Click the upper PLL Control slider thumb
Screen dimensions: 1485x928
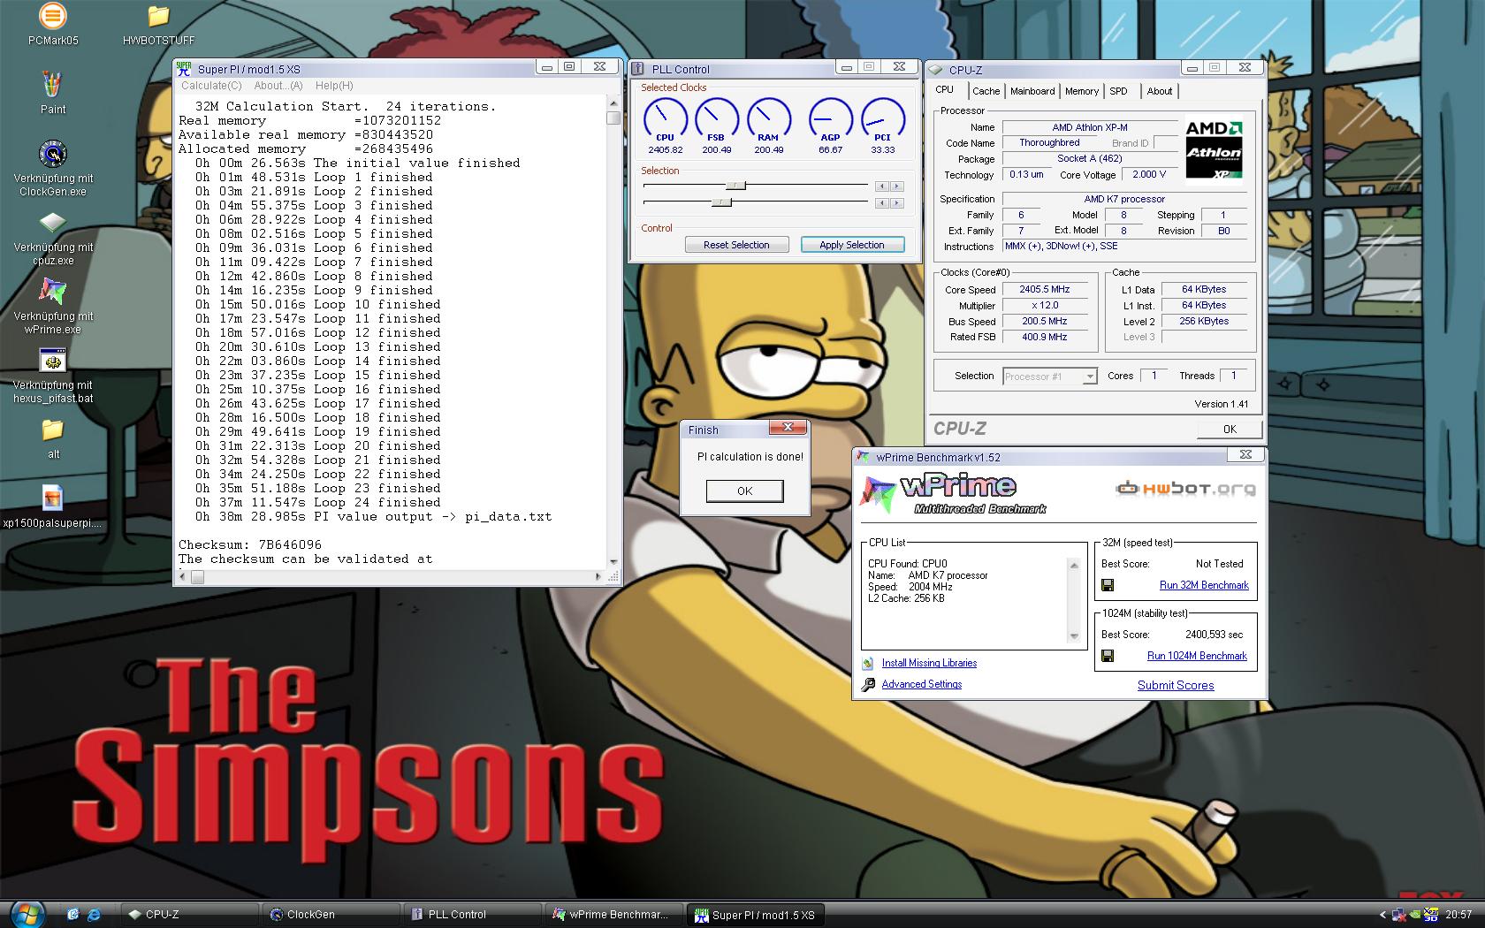[x=736, y=186]
